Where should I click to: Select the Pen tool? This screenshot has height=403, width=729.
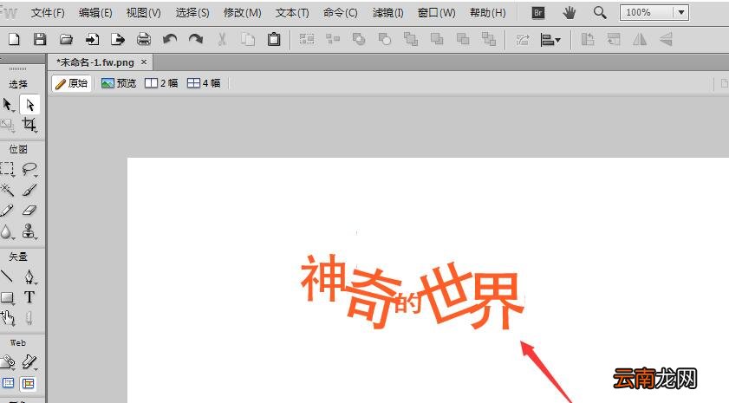[29, 277]
